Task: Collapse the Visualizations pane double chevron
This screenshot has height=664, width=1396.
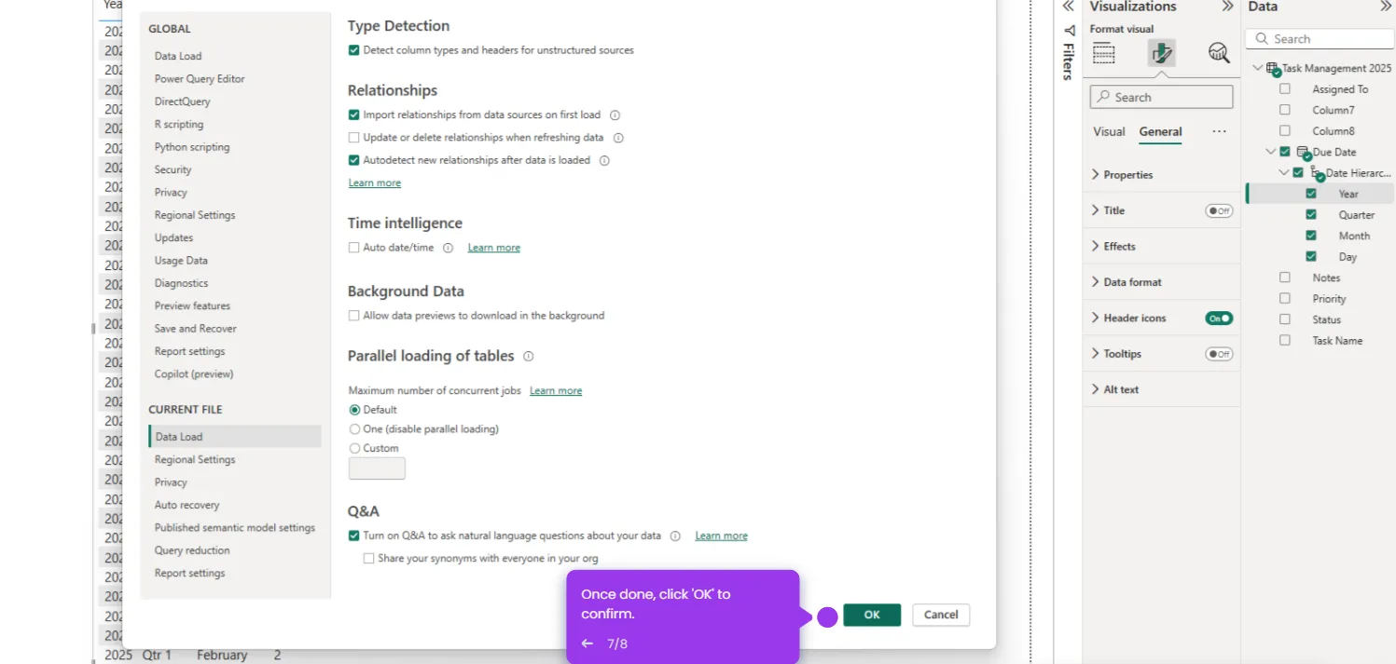Action: click(1227, 7)
